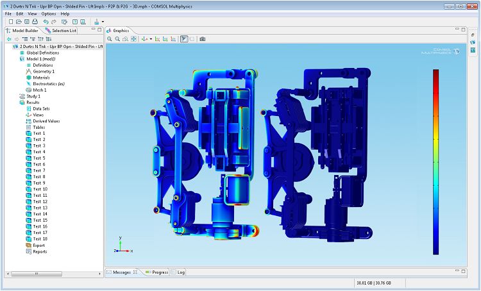Close the Messages tab with its X
481x291 pixels.
(x=135, y=272)
